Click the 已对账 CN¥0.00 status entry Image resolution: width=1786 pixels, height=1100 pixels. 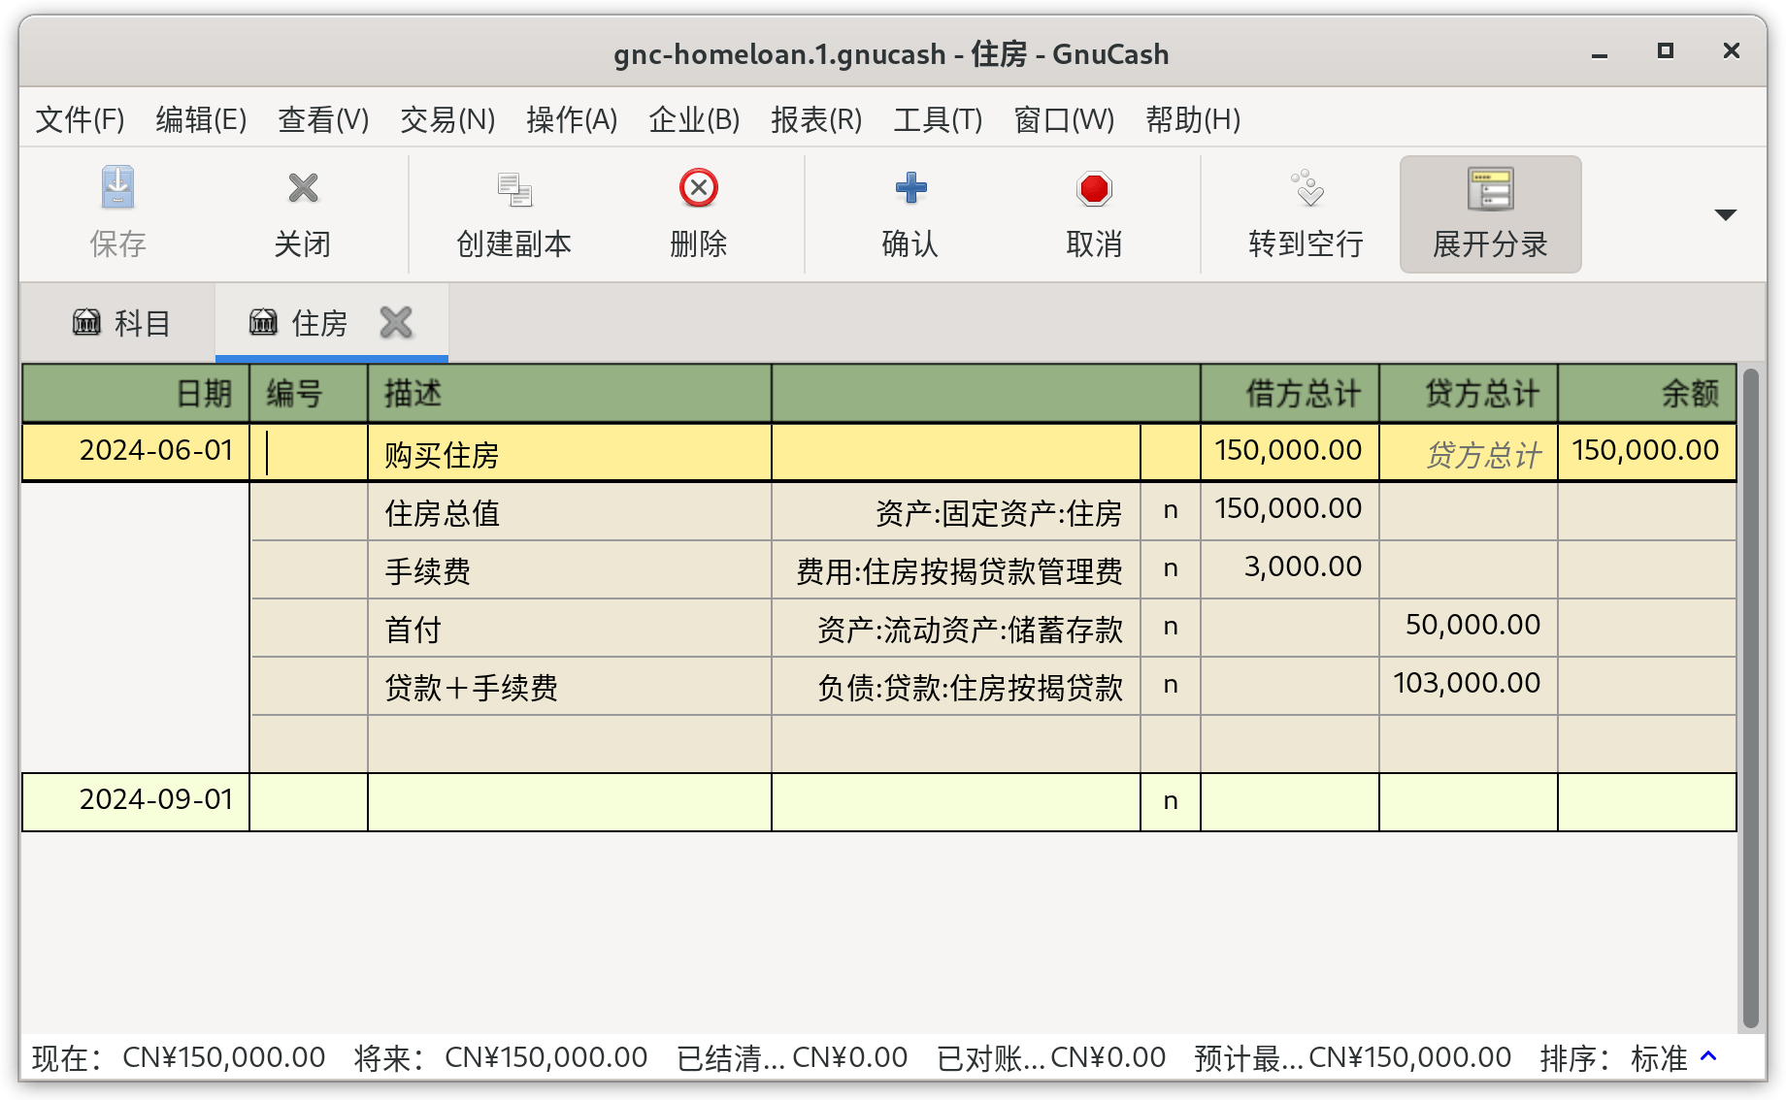tap(1051, 1057)
